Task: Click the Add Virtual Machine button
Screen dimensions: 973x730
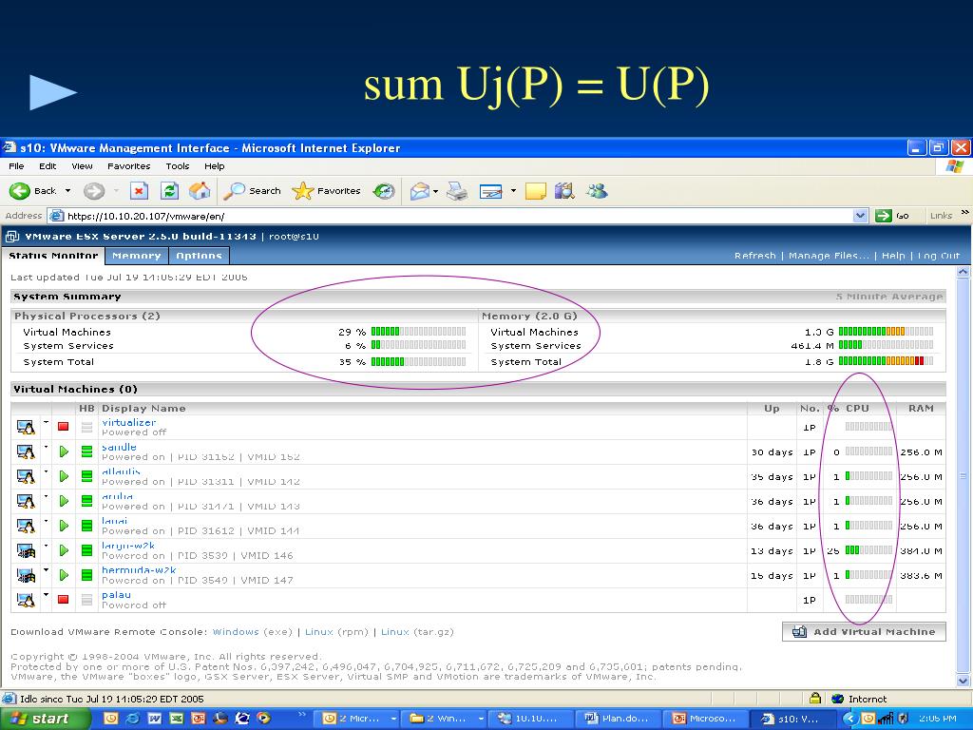Action: [x=864, y=631]
